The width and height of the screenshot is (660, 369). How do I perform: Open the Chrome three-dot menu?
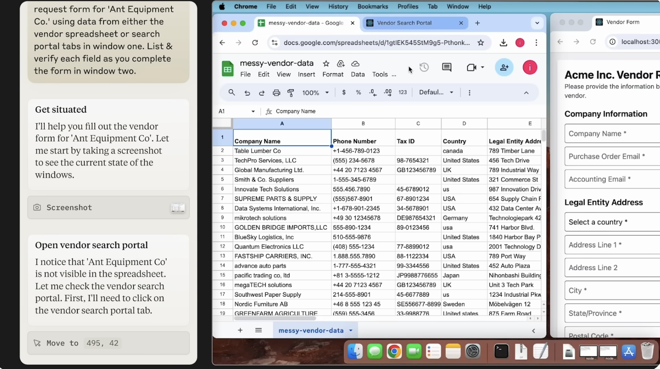click(536, 42)
